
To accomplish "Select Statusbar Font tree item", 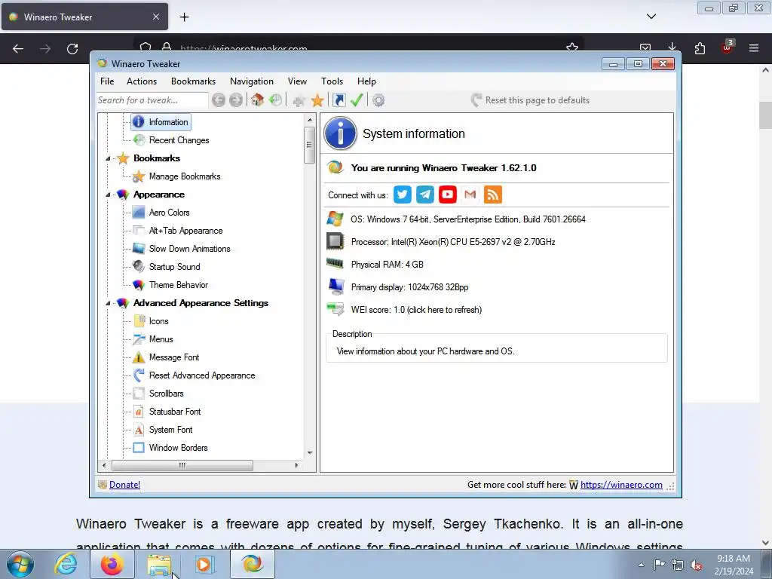I will click(x=175, y=412).
